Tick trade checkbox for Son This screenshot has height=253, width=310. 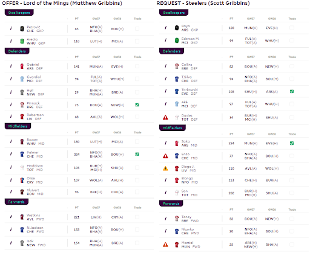tap(292, 193)
